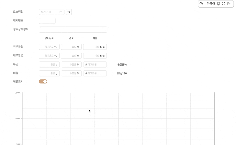Toggle light mode with the sun icon
This screenshot has width=236, height=145.
point(218,4)
